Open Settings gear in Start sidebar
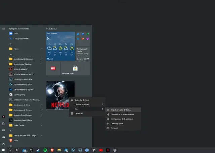 3,137
